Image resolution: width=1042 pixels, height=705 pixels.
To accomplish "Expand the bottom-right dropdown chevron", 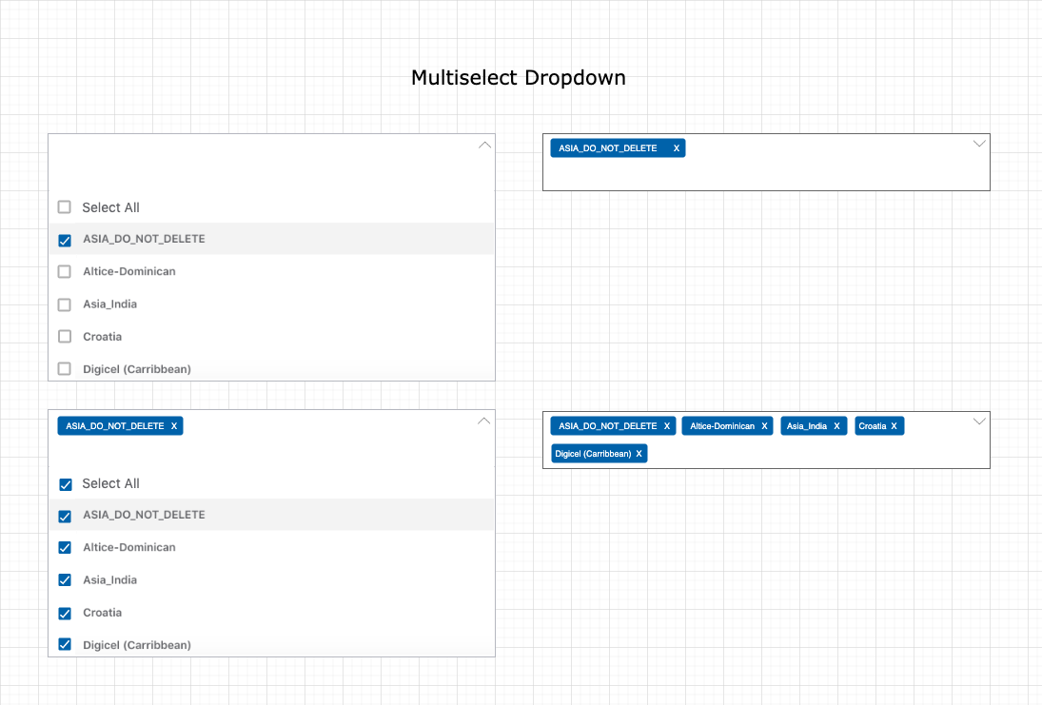I will click(x=979, y=421).
